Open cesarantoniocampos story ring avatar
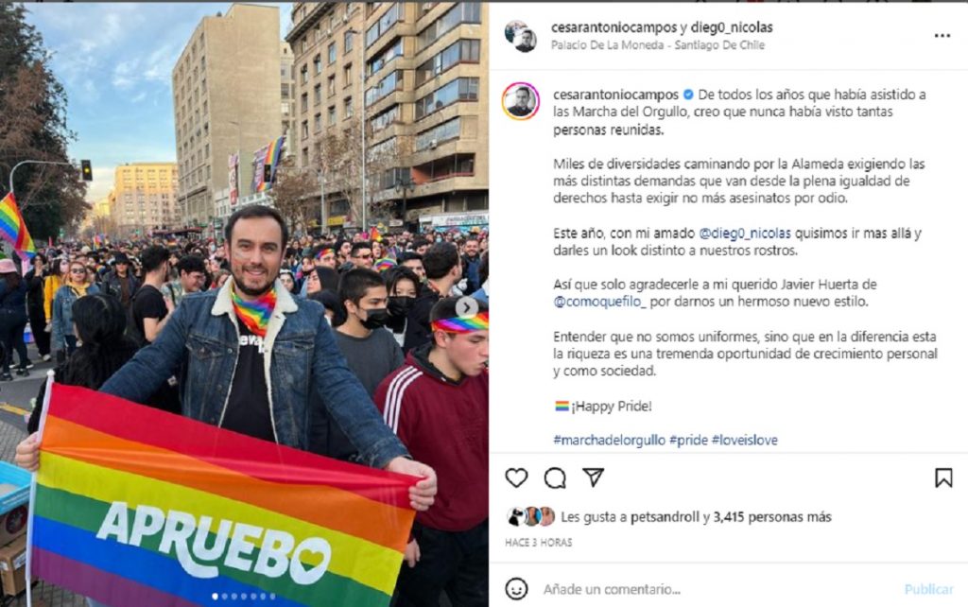This screenshot has width=968, height=607. 521,100
